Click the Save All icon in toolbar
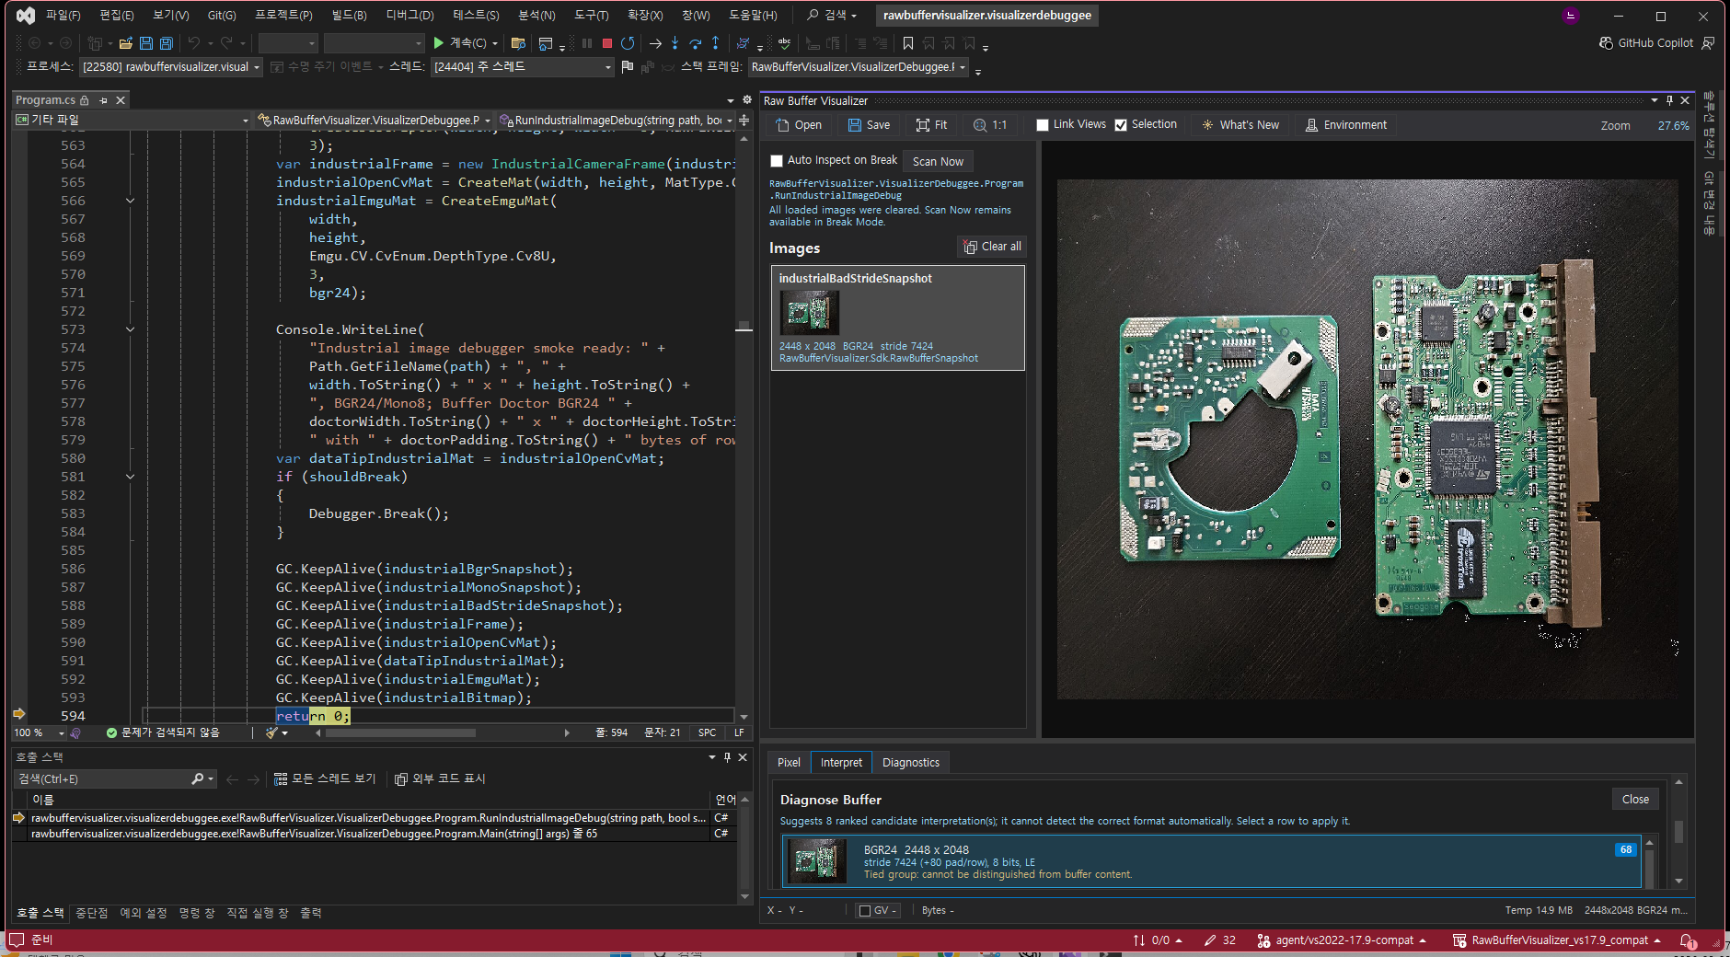Image resolution: width=1730 pixels, height=957 pixels. [x=167, y=43]
